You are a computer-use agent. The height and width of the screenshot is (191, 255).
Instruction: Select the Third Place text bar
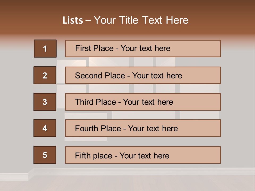click(x=143, y=102)
